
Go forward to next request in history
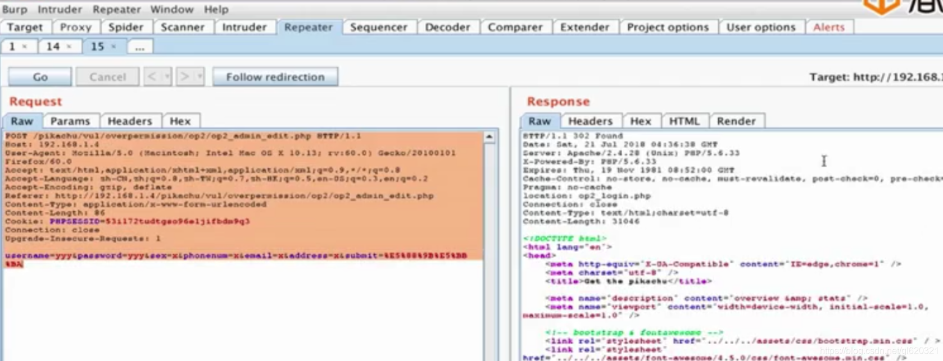(184, 77)
